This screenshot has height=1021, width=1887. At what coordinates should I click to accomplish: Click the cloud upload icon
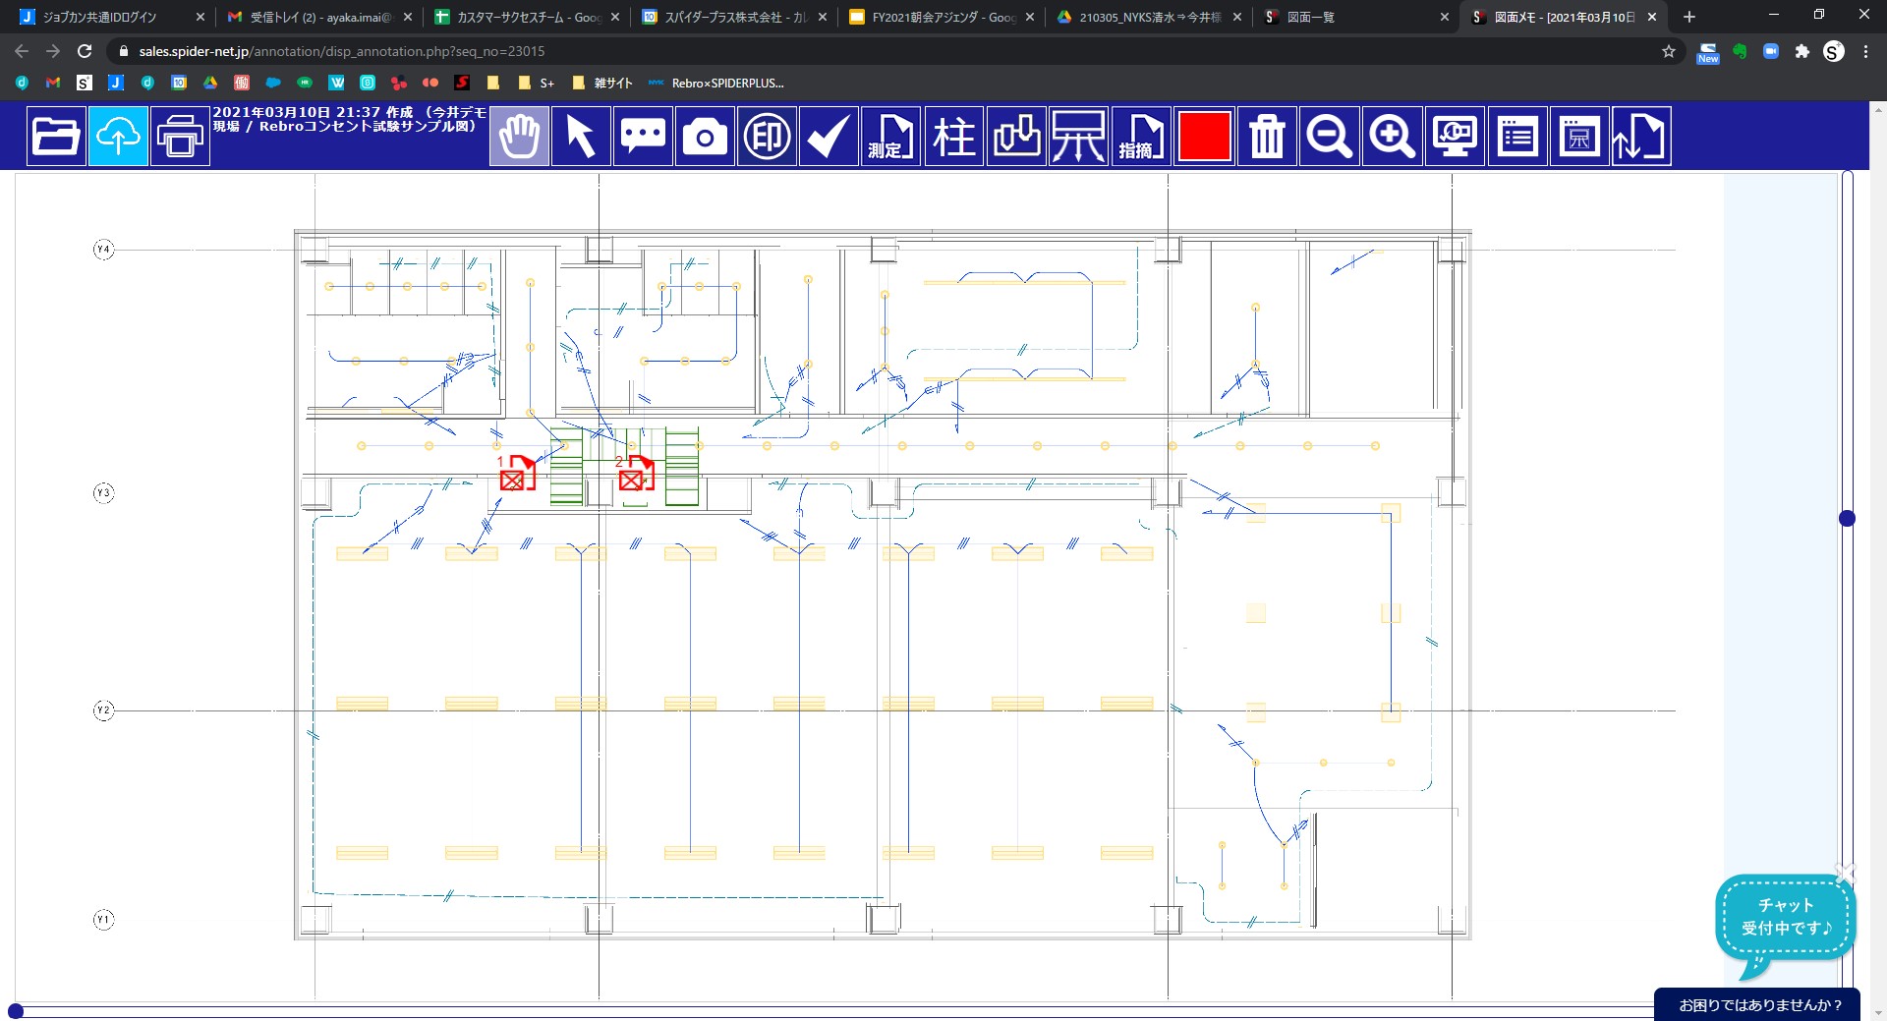coord(118,136)
